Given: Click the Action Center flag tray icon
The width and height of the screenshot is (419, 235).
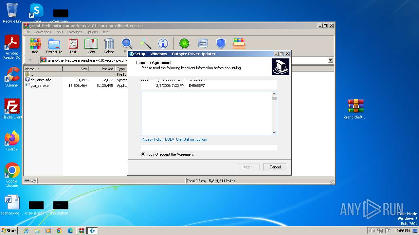Looking at the screenshot, I should (x=388, y=231).
